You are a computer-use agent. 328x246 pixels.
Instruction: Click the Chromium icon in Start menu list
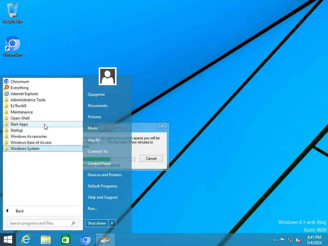click(x=6, y=81)
